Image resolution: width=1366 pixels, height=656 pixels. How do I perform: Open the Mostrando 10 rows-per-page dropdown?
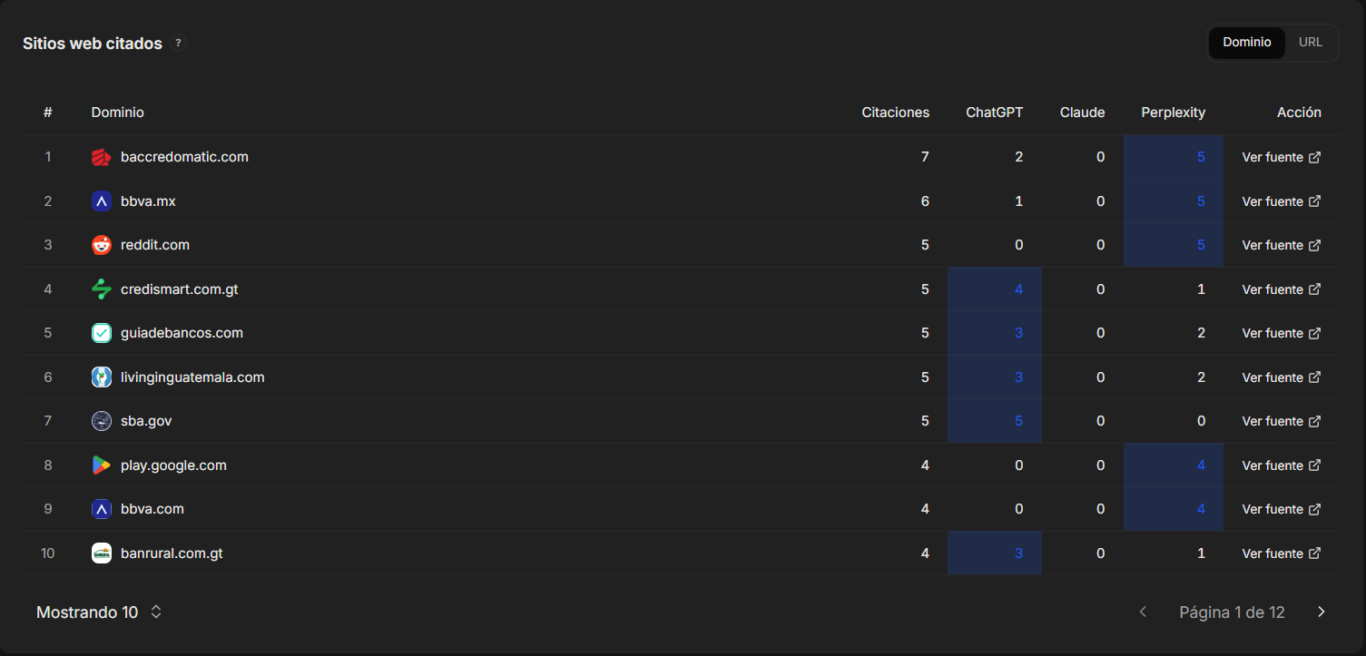tap(99, 612)
